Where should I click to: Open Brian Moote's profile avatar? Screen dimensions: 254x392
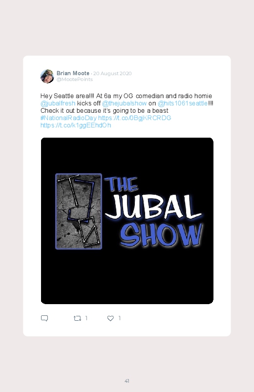[47, 76]
